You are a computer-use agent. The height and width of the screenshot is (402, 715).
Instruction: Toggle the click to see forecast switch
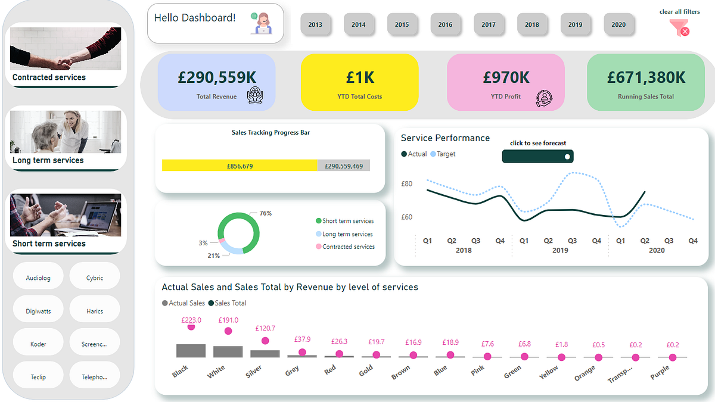pyautogui.click(x=537, y=156)
